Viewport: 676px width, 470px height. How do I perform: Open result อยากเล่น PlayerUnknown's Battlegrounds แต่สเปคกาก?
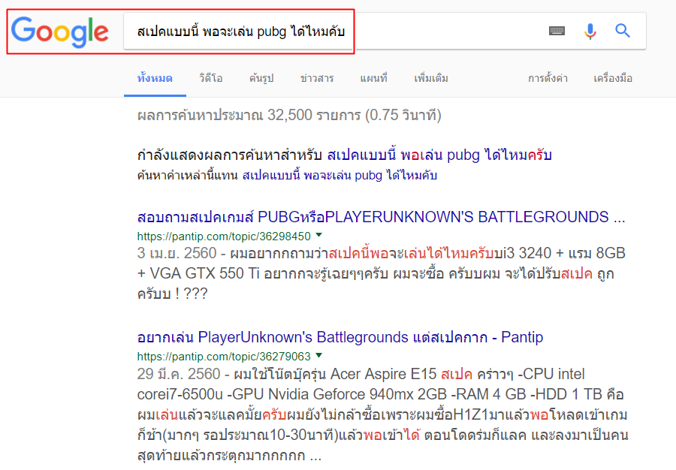(340, 337)
